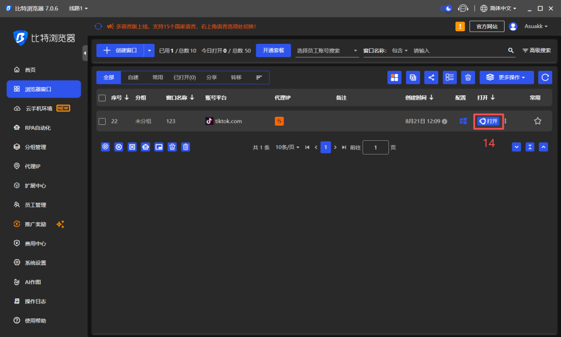Refresh the browser window list
The height and width of the screenshot is (337, 561).
click(545, 77)
